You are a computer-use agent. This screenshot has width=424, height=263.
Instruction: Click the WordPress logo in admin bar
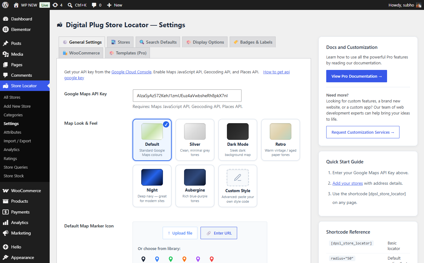[5, 5]
